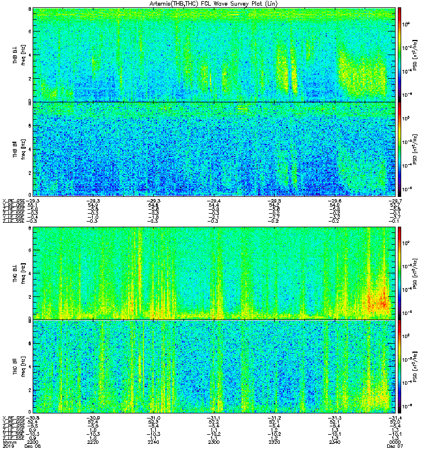The image size is (422, 450).
Task: Click the color bar beside THC B-parallel panel
Action: tap(399, 367)
